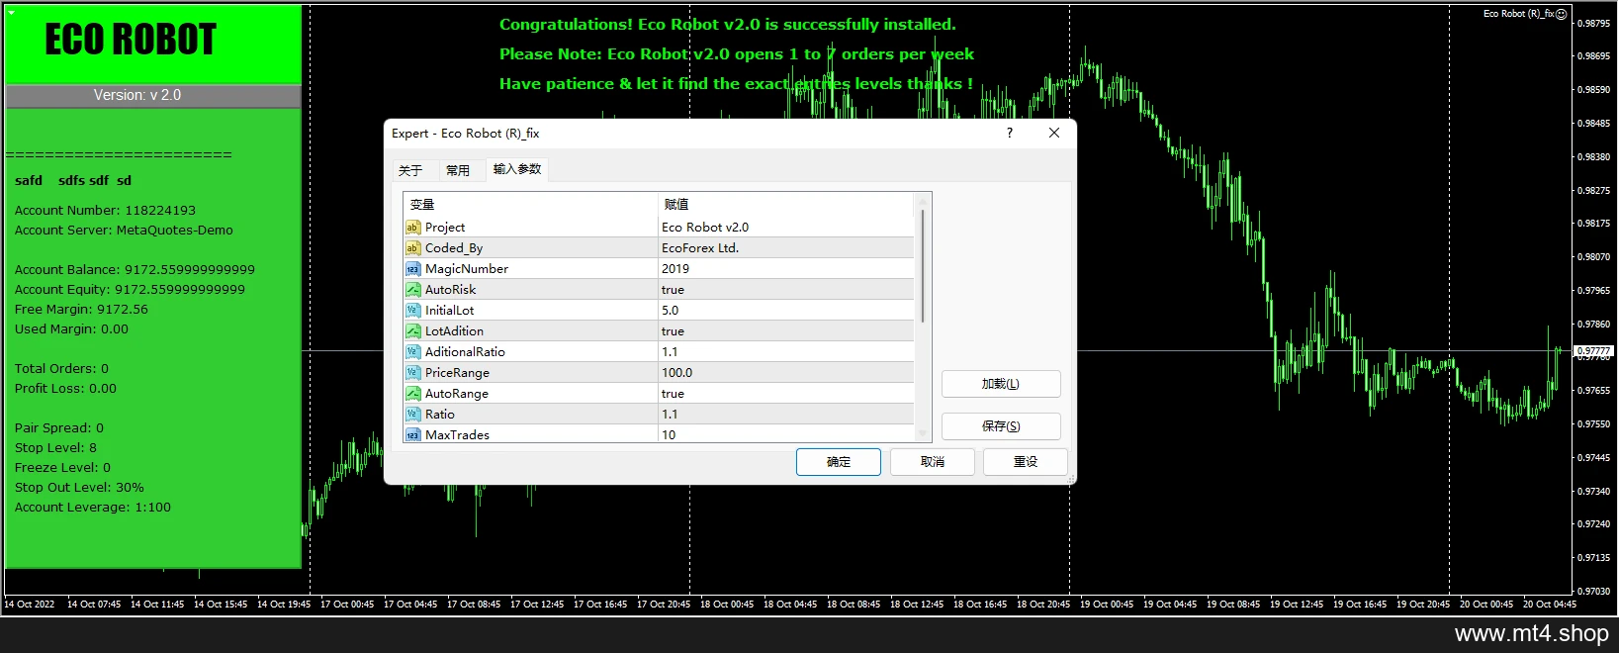Click the 重设 reset button
Viewport: 1619px width, 653px height.
pyautogui.click(x=1026, y=462)
